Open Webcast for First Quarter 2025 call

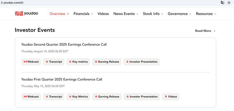coord(31,97)
